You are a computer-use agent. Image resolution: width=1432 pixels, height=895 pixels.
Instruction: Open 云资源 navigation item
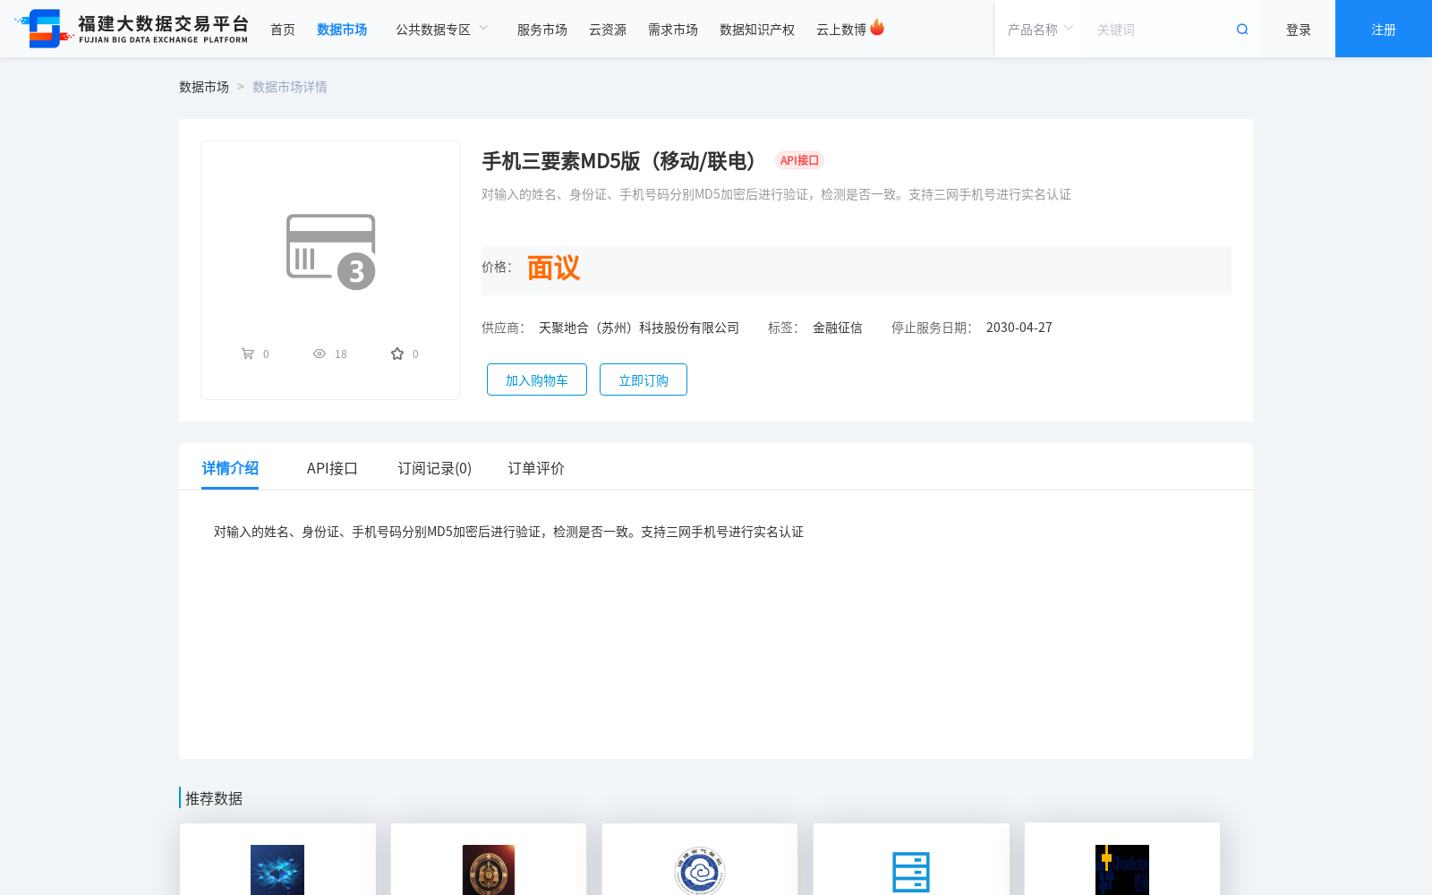[x=608, y=30]
